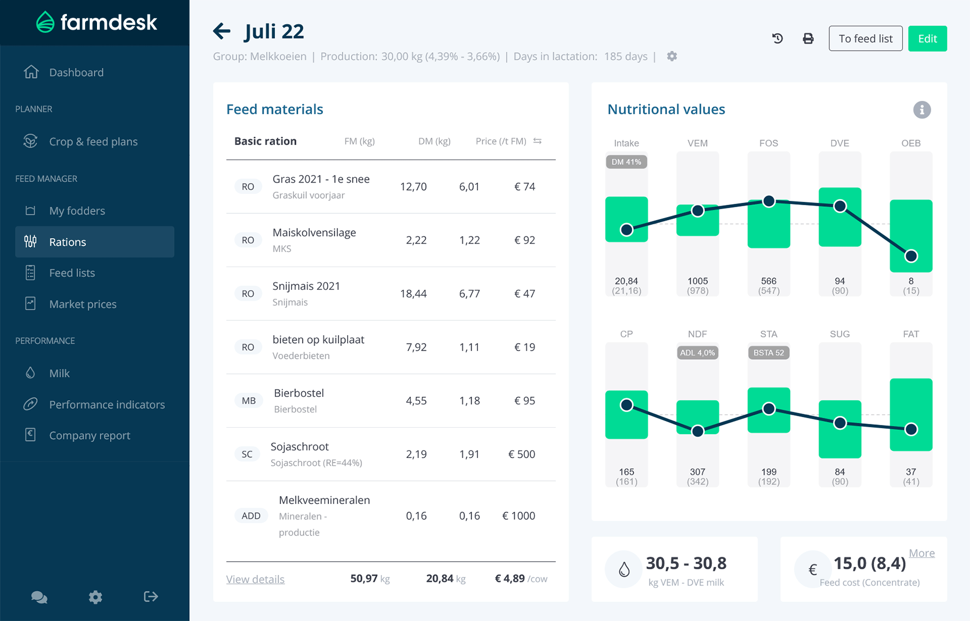
Task: Click the farmdesk logo
Action: (96, 22)
